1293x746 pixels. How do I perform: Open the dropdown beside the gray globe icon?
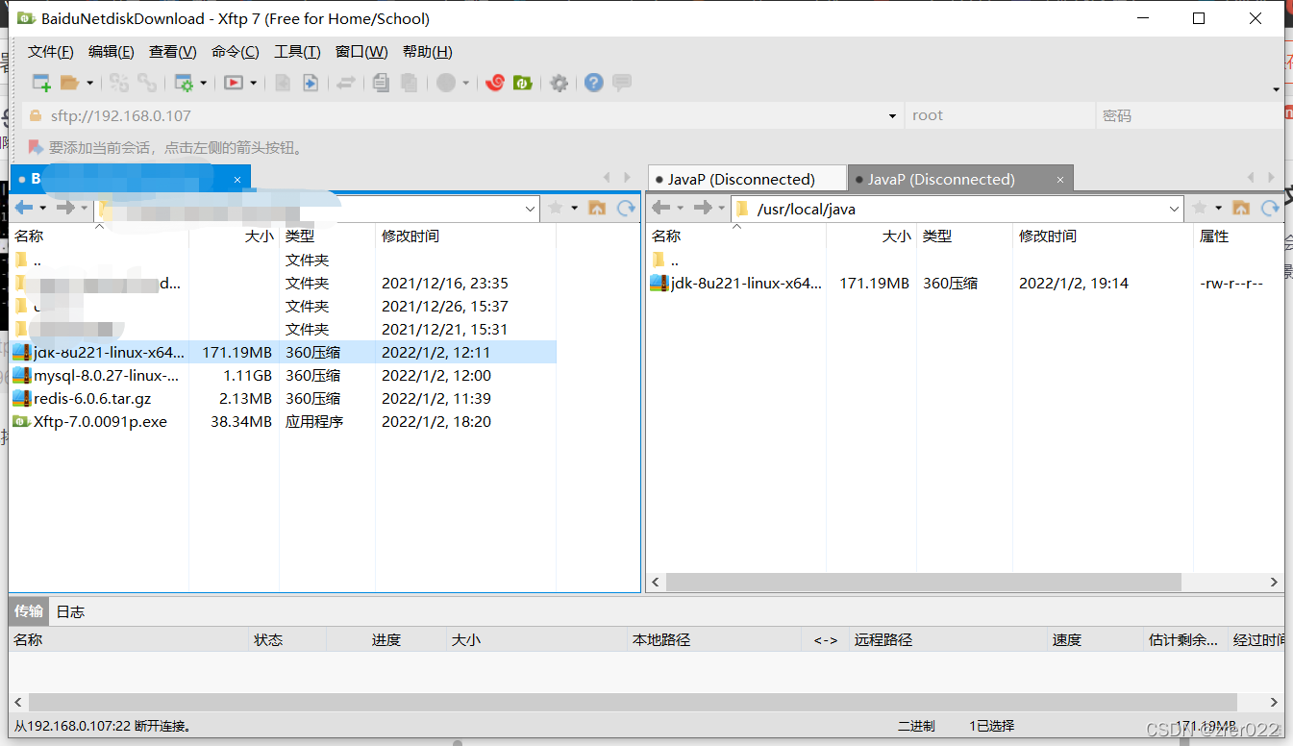click(465, 84)
